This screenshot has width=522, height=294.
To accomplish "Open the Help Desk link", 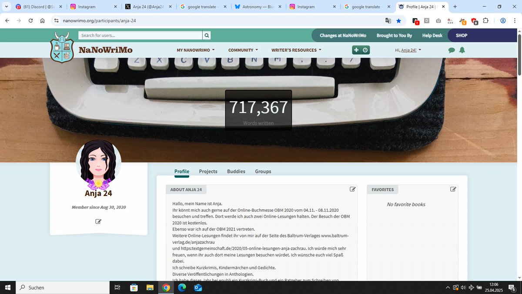I will [432, 35].
